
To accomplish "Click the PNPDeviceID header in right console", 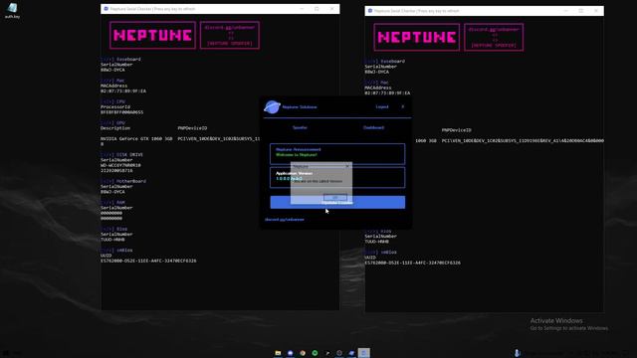I will click(456, 130).
